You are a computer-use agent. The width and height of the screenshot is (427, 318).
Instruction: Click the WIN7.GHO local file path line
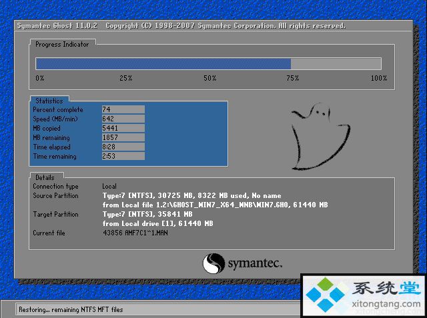[215, 205]
